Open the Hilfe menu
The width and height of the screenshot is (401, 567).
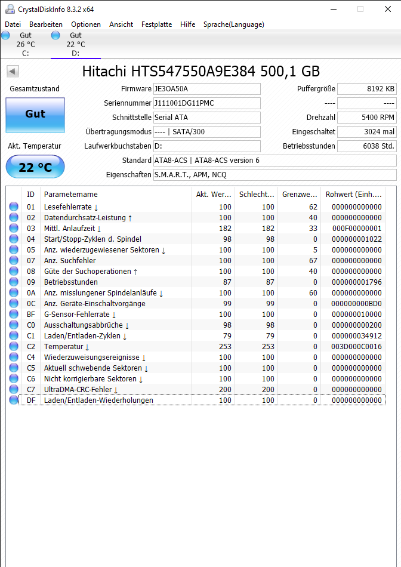point(187,24)
